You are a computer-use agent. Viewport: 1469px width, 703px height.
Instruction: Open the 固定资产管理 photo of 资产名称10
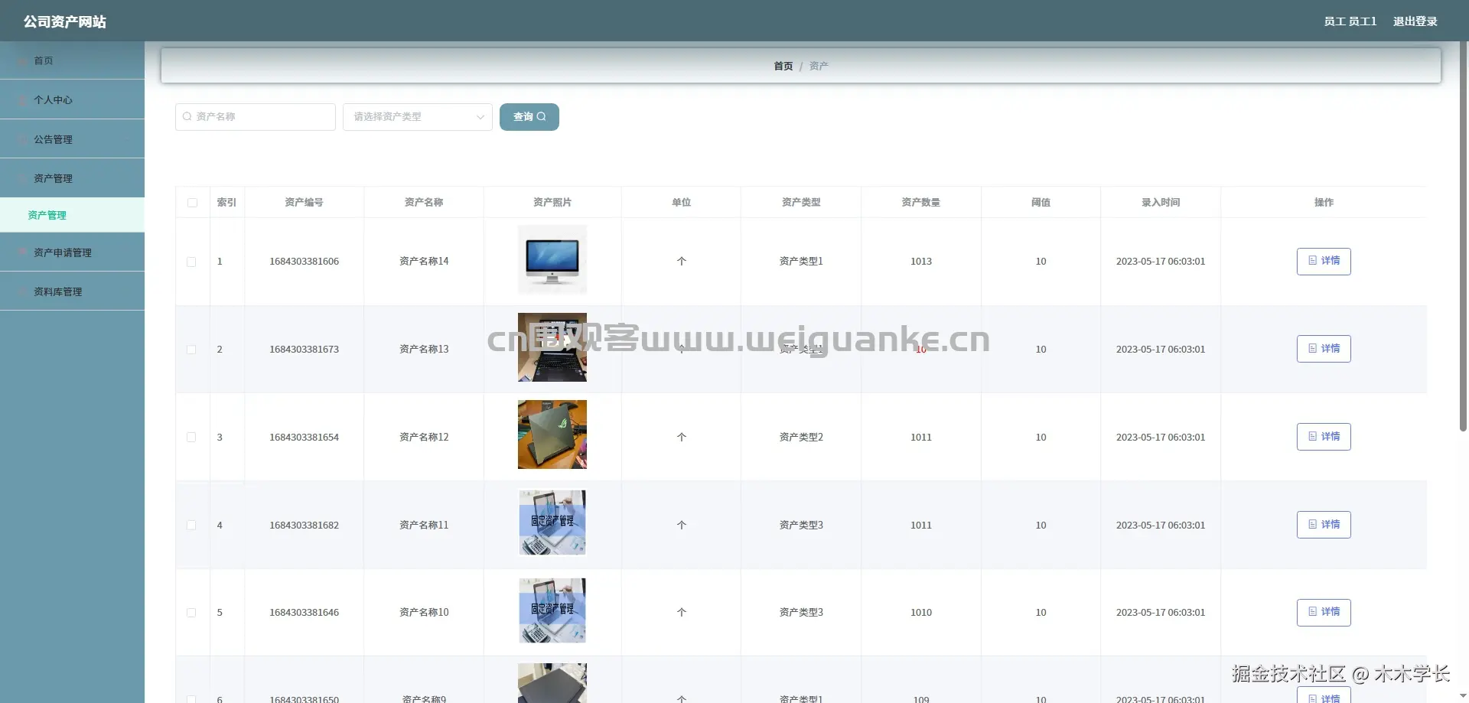(552, 610)
